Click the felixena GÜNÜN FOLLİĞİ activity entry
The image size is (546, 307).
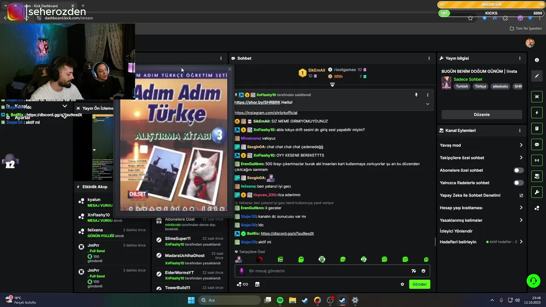112,233
